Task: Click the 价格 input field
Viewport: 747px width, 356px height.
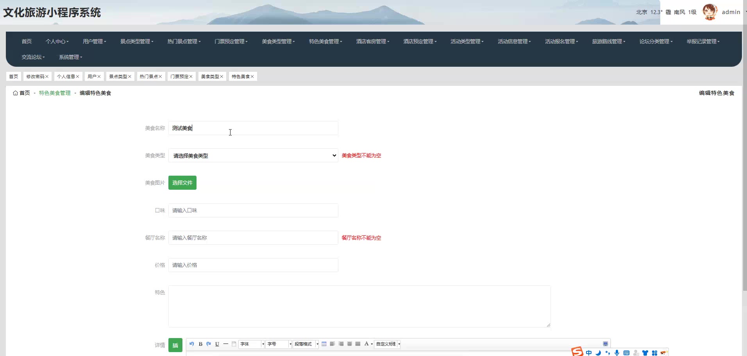Action: coord(253,265)
